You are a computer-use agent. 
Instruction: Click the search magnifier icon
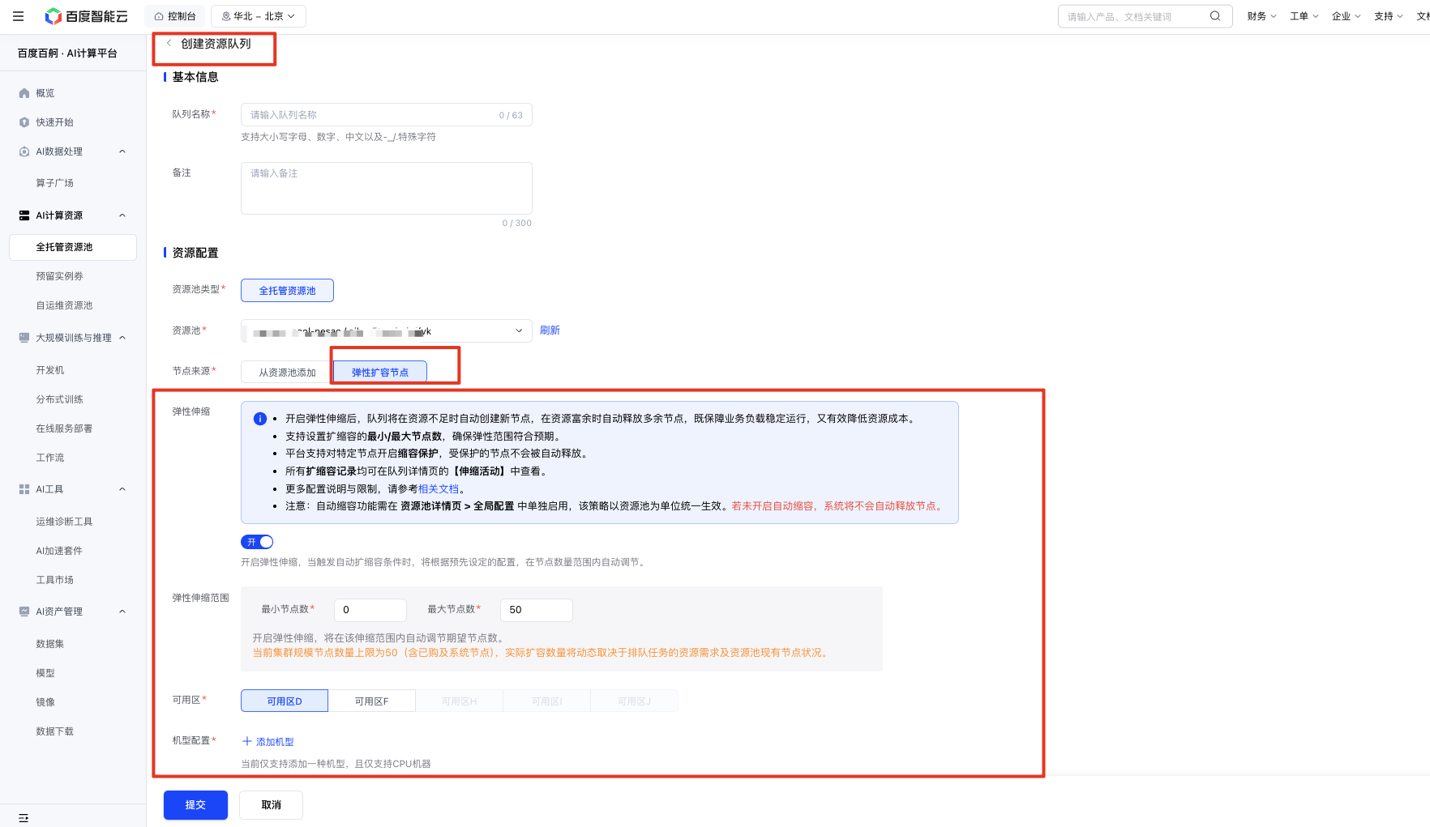[1215, 16]
